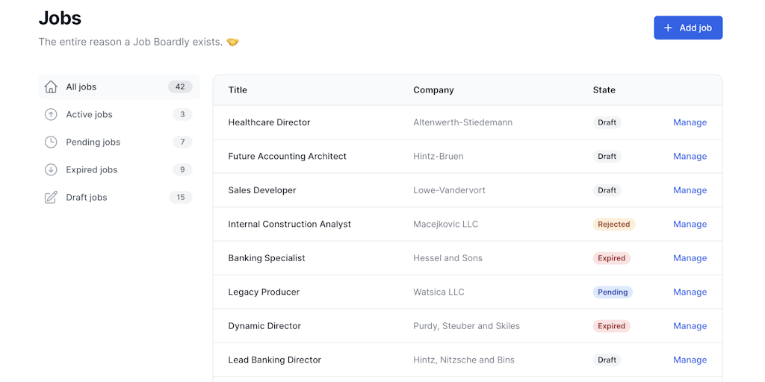Select the Lead Banking Director title

click(275, 360)
